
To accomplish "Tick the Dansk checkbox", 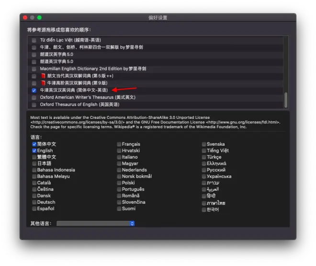I will click(34, 196).
